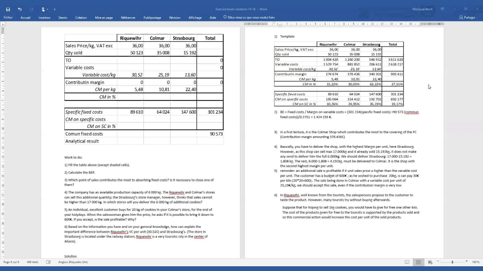Screen dimensions: 483x271
Task: Click '2) Calculate the BEP.' line
Action: click(x=80, y=173)
